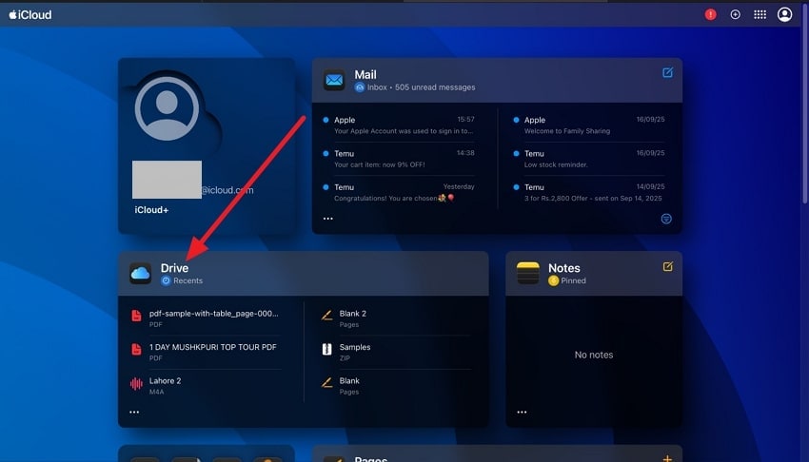Screen dimensions: 809x462
Task: Select the Drive Recents label
Action: (x=182, y=280)
